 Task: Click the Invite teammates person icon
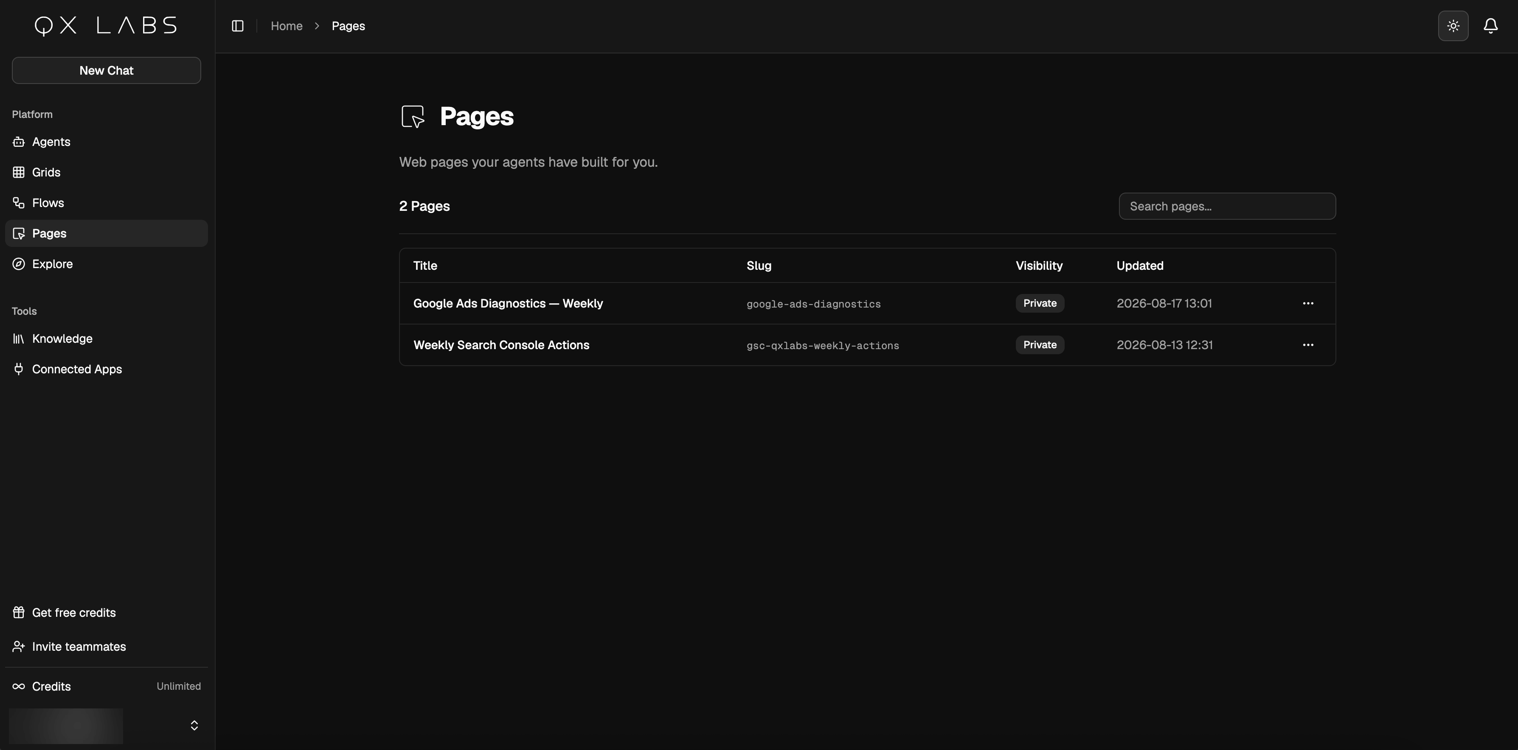pos(19,647)
